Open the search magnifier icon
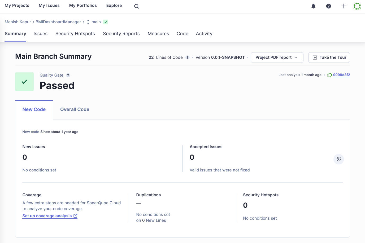The width and height of the screenshot is (365, 243). pyautogui.click(x=136, y=6)
